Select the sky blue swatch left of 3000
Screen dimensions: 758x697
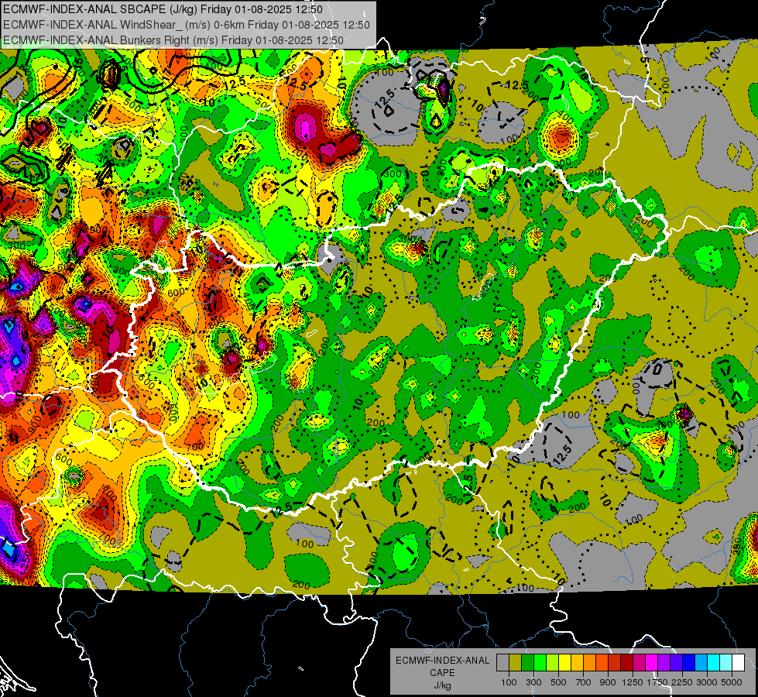701,663
